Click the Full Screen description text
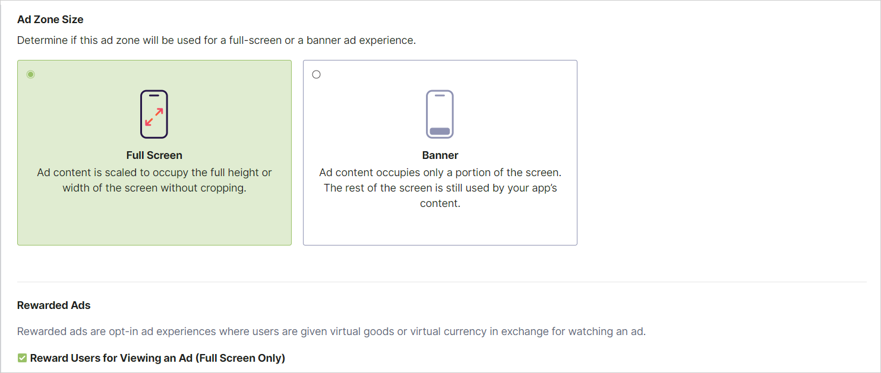Viewport: 881px width, 373px height. pyautogui.click(x=154, y=181)
